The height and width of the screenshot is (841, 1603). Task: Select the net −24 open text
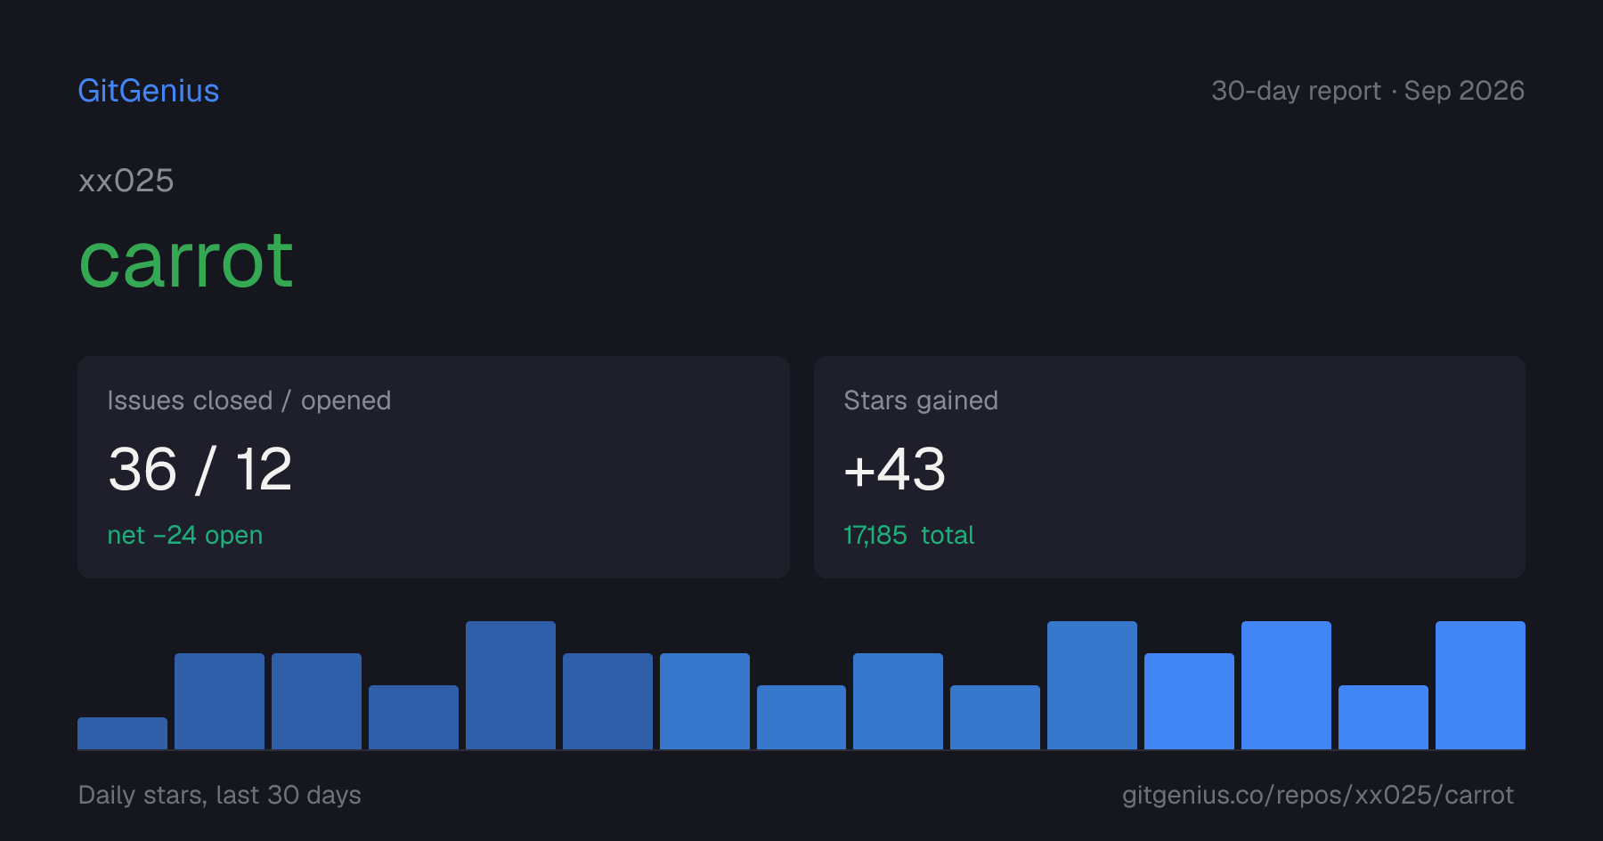pyautogui.click(x=185, y=535)
